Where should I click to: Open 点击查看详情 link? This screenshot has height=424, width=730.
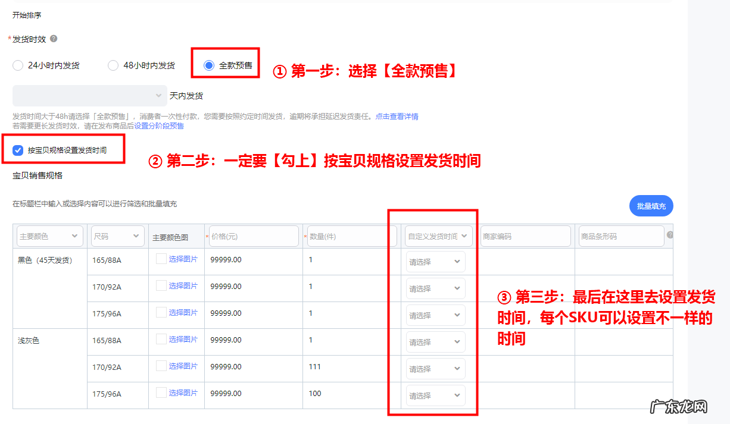(398, 116)
